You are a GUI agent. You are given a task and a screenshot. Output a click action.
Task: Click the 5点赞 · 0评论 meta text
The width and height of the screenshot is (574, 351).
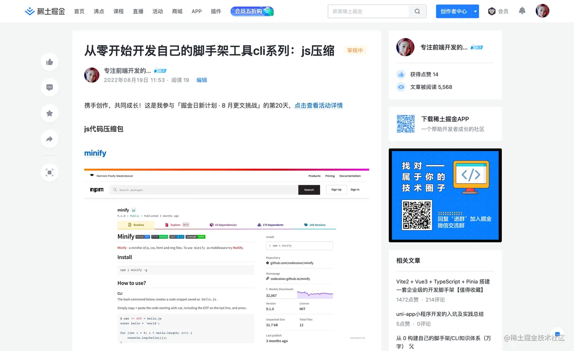tap(413, 324)
